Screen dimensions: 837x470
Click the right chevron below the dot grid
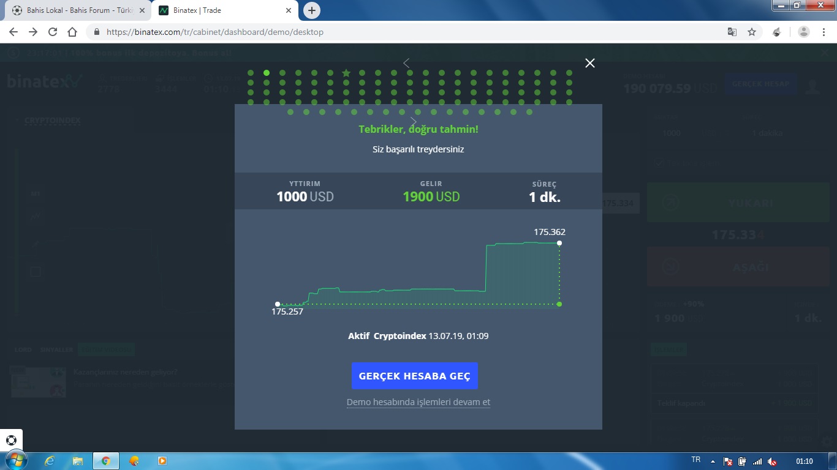coord(414,122)
